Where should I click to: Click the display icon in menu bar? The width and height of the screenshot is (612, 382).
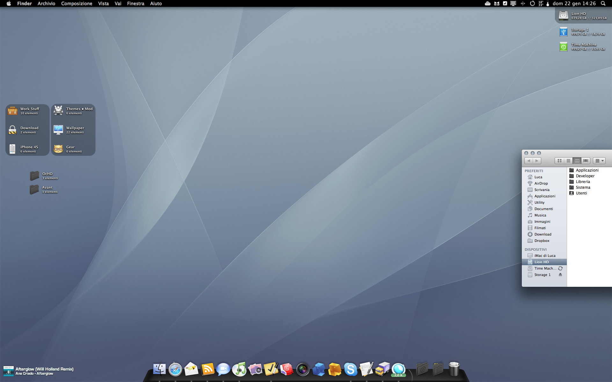coord(513,4)
